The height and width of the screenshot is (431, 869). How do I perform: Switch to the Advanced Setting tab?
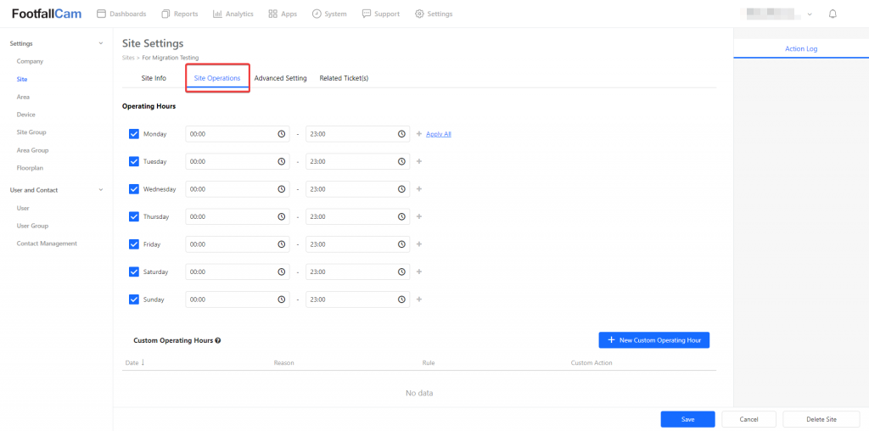click(280, 78)
